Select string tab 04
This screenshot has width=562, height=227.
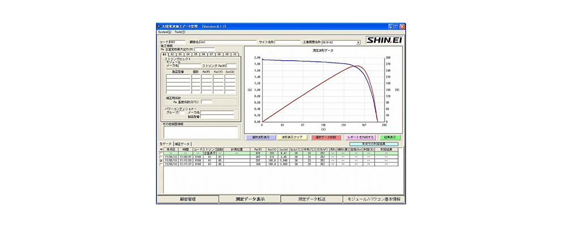(188, 54)
